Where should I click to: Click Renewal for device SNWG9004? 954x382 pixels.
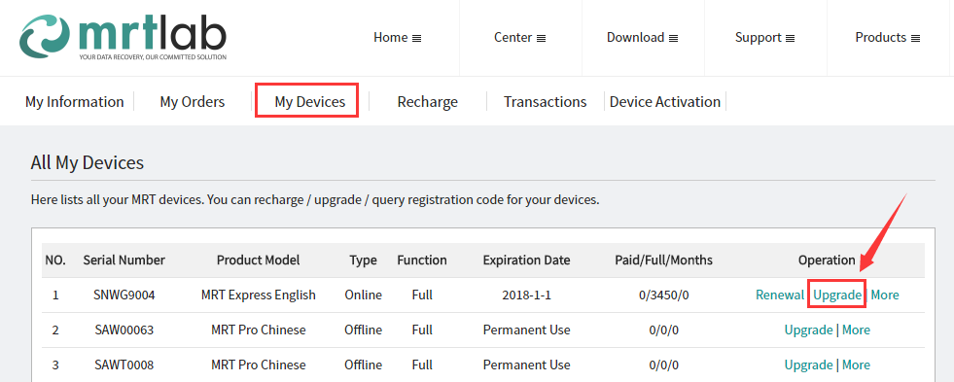coord(780,295)
